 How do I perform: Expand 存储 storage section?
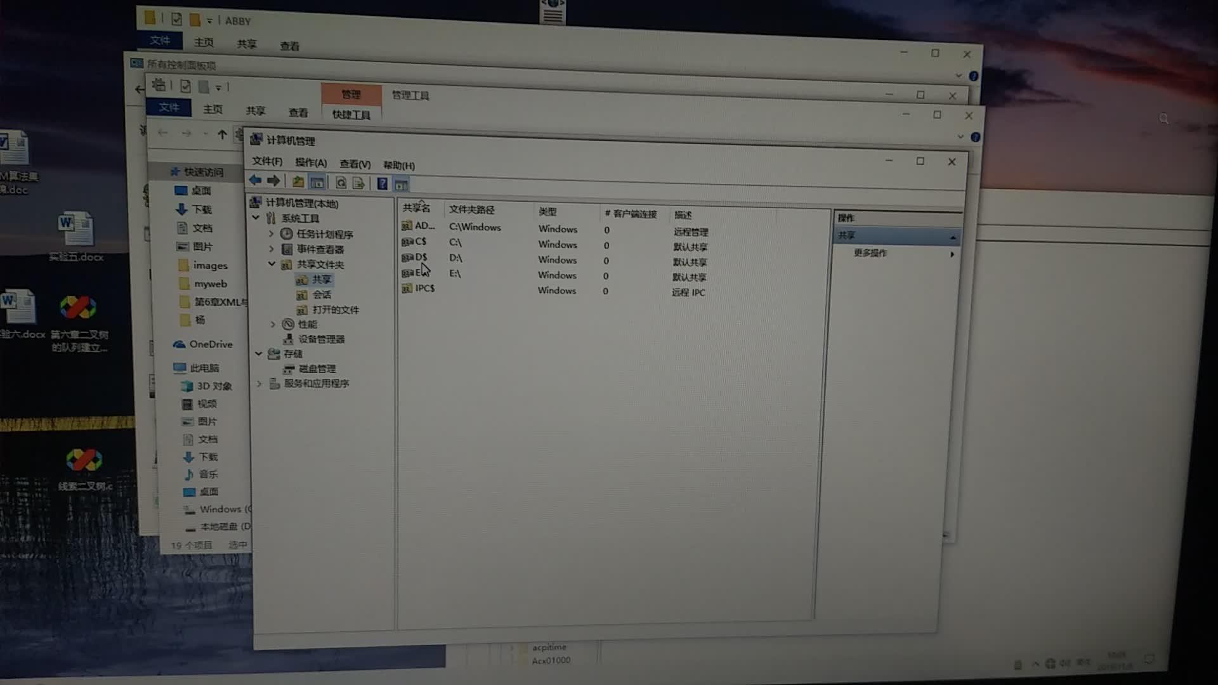point(259,353)
